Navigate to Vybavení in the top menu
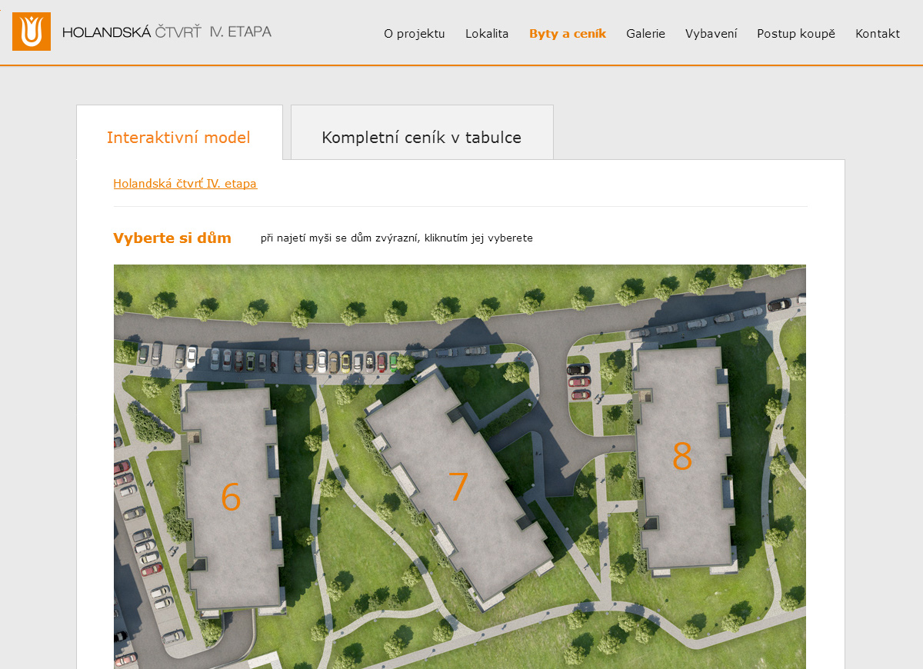The height and width of the screenshot is (669, 923). (x=711, y=34)
